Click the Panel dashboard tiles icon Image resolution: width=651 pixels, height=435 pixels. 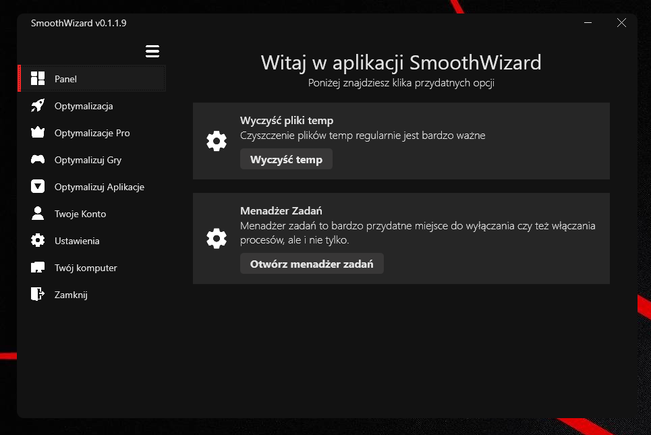38,78
